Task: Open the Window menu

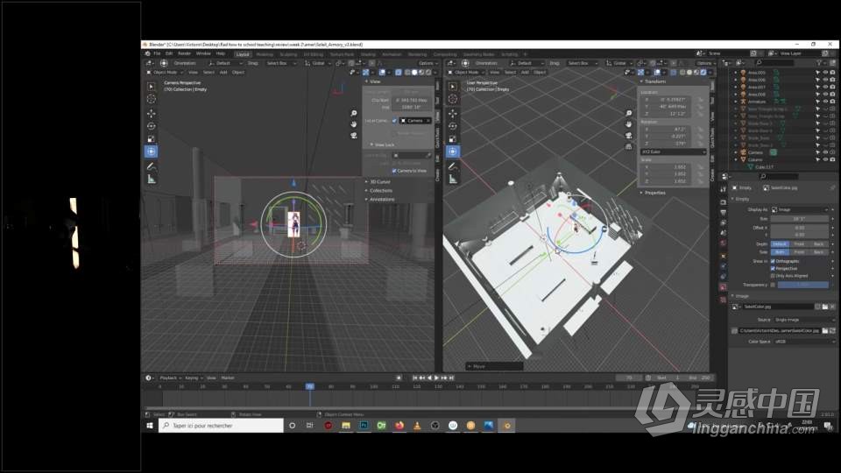Action: click(203, 53)
